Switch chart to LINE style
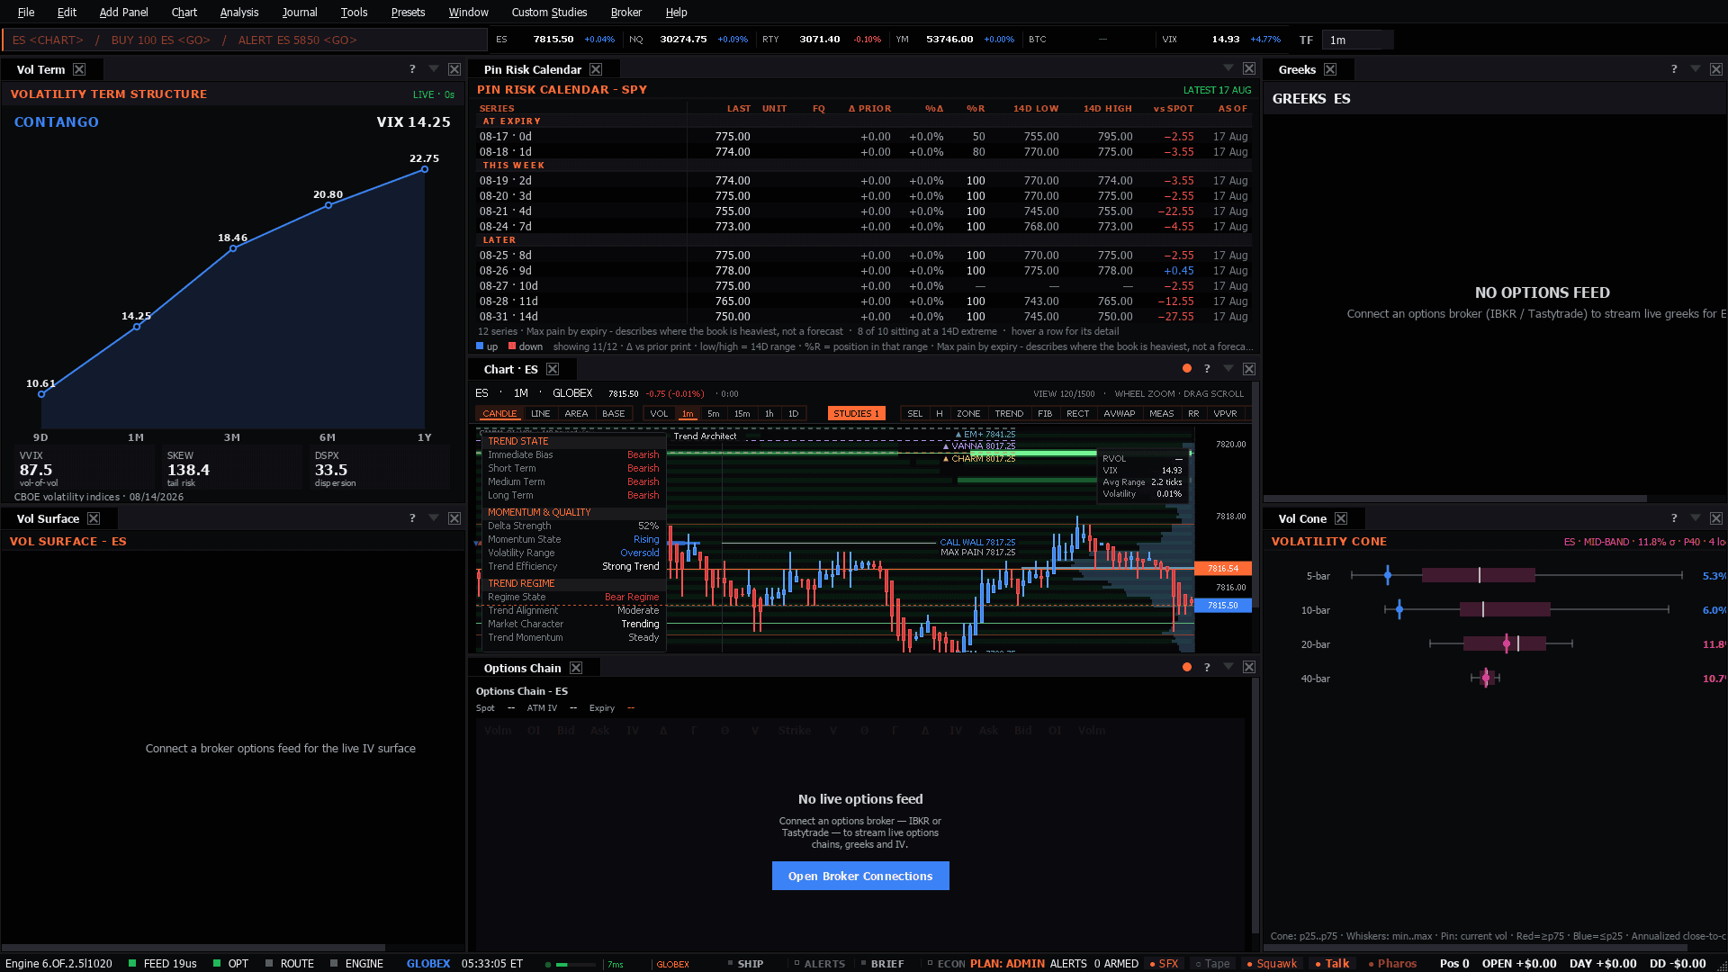1728x972 pixels. pyautogui.click(x=541, y=414)
